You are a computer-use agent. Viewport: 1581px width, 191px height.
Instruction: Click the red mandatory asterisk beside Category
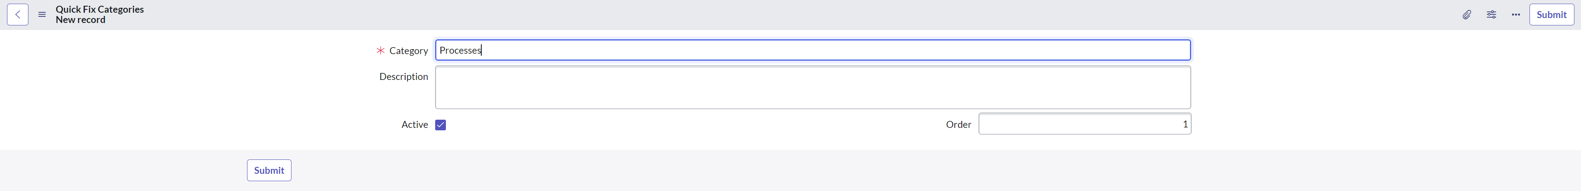coord(380,51)
